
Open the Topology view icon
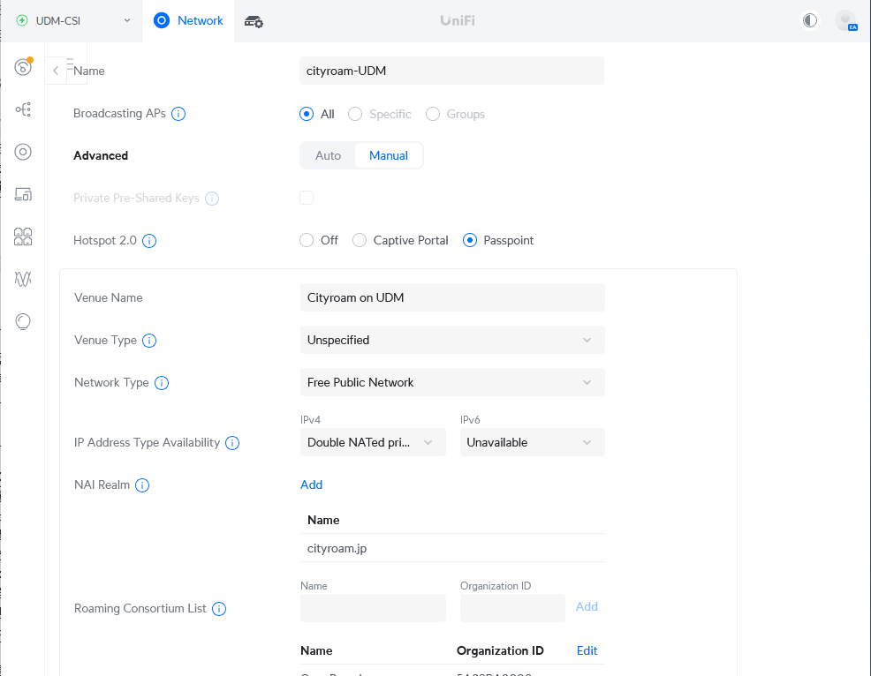[x=23, y=109]
